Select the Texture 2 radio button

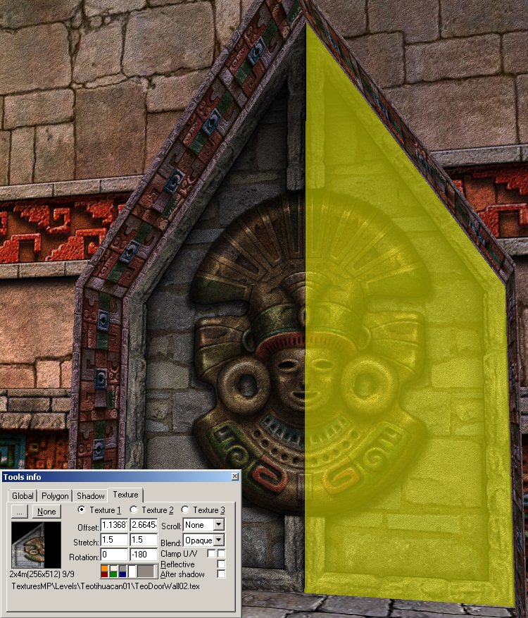point(134,509)
